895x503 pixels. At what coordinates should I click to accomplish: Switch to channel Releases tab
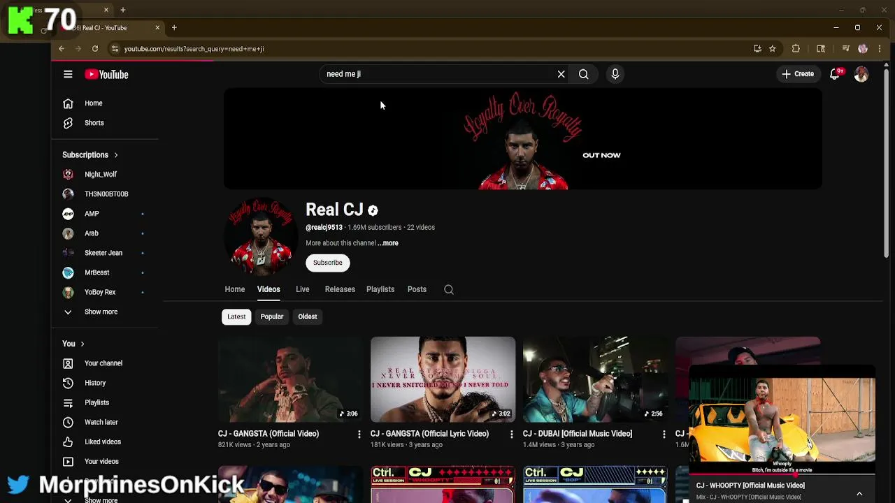click(340, 289)
